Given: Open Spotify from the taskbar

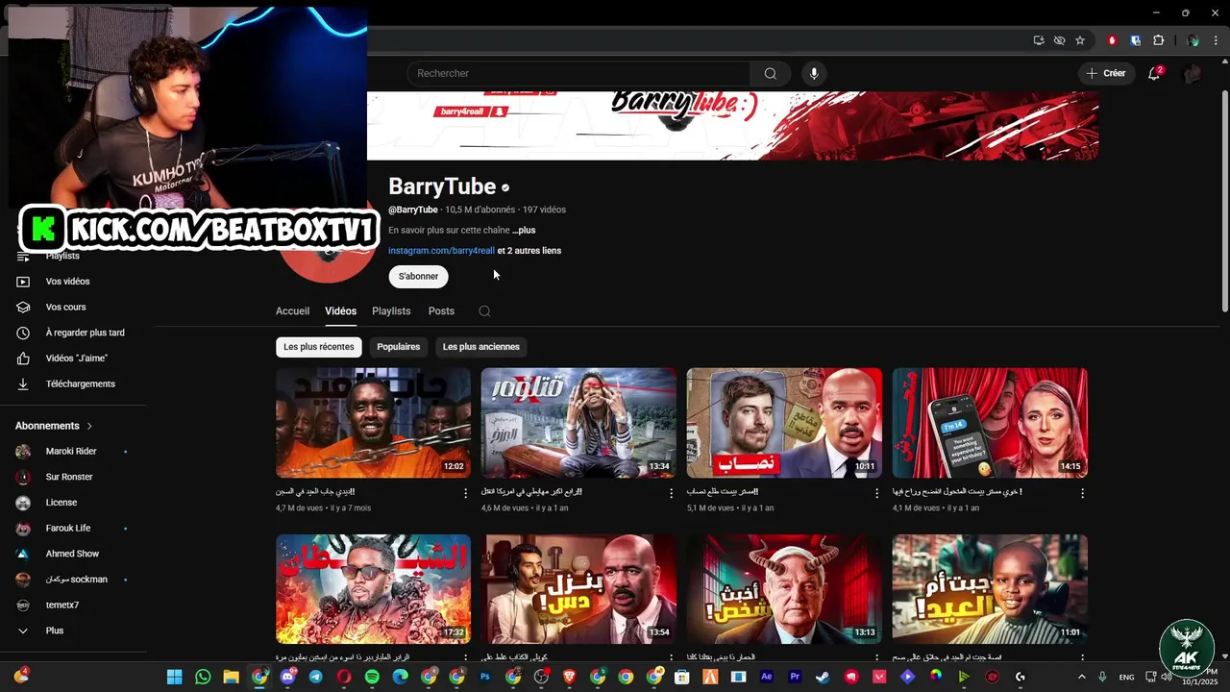Looking at the screenshot, I should [372, 677].
